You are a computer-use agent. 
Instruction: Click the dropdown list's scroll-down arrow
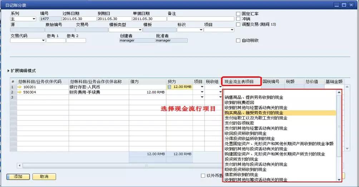pos(339,180)
